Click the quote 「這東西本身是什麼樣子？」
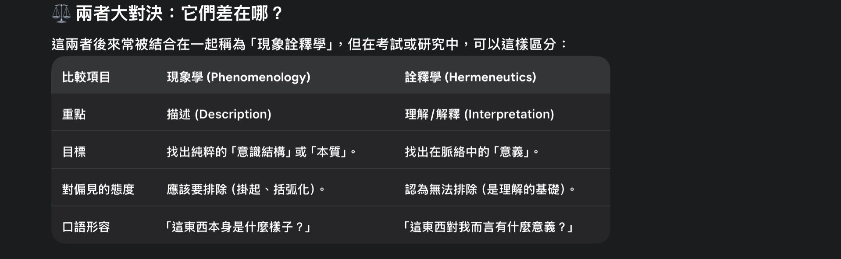 pos(237,227)
